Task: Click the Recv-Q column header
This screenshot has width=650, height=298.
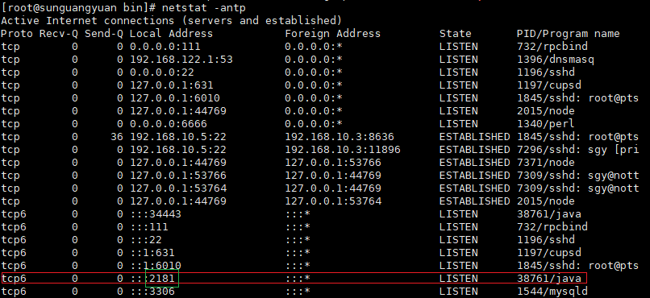Action: point(58,34)
